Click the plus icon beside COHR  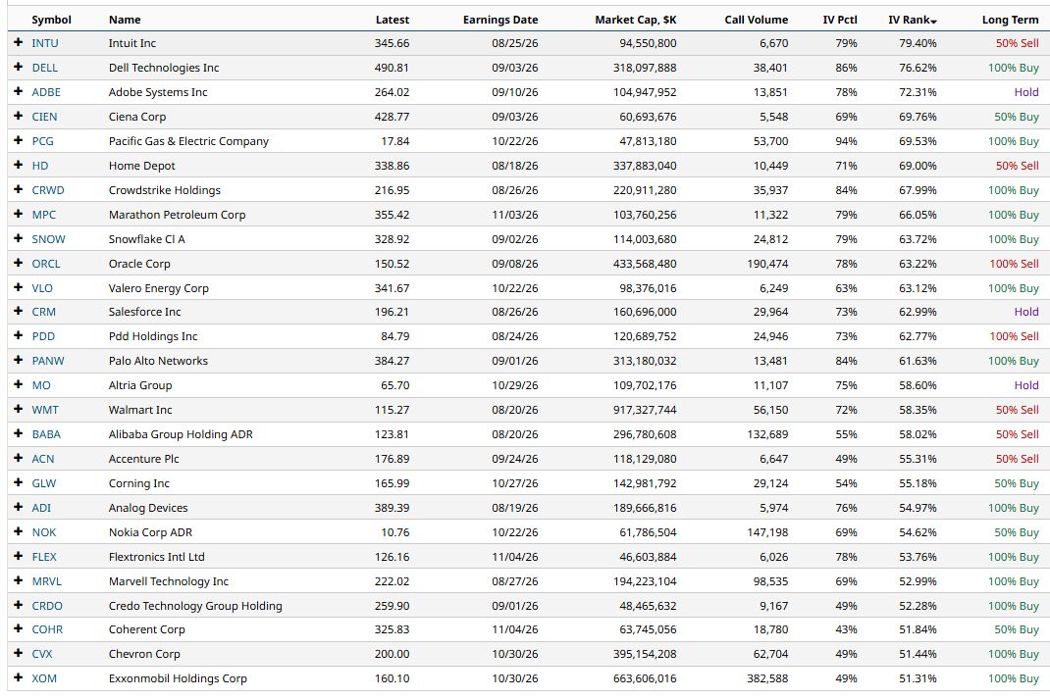18,629
